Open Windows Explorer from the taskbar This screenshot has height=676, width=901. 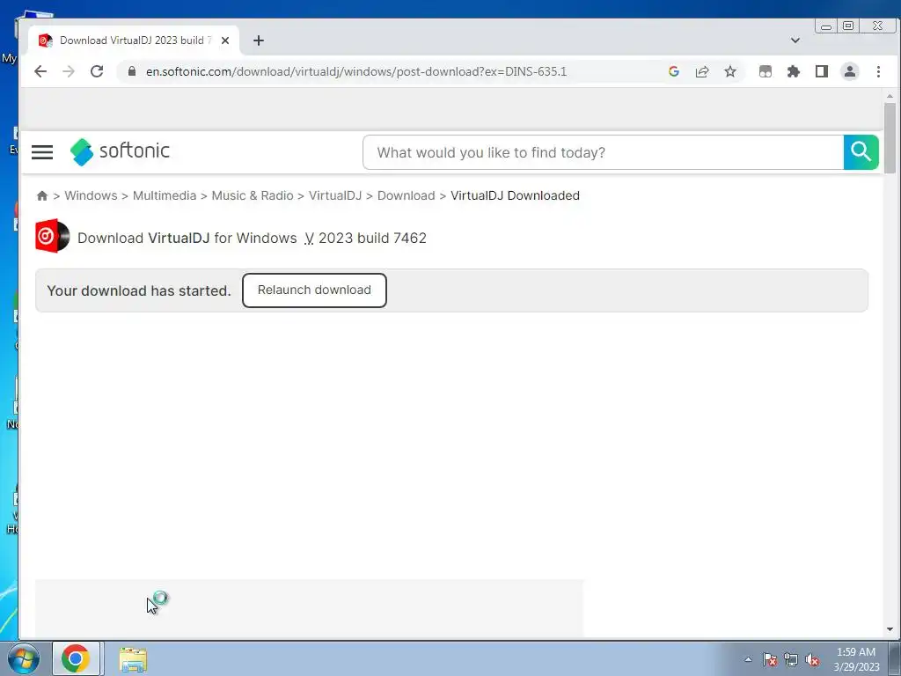[133, 659]
